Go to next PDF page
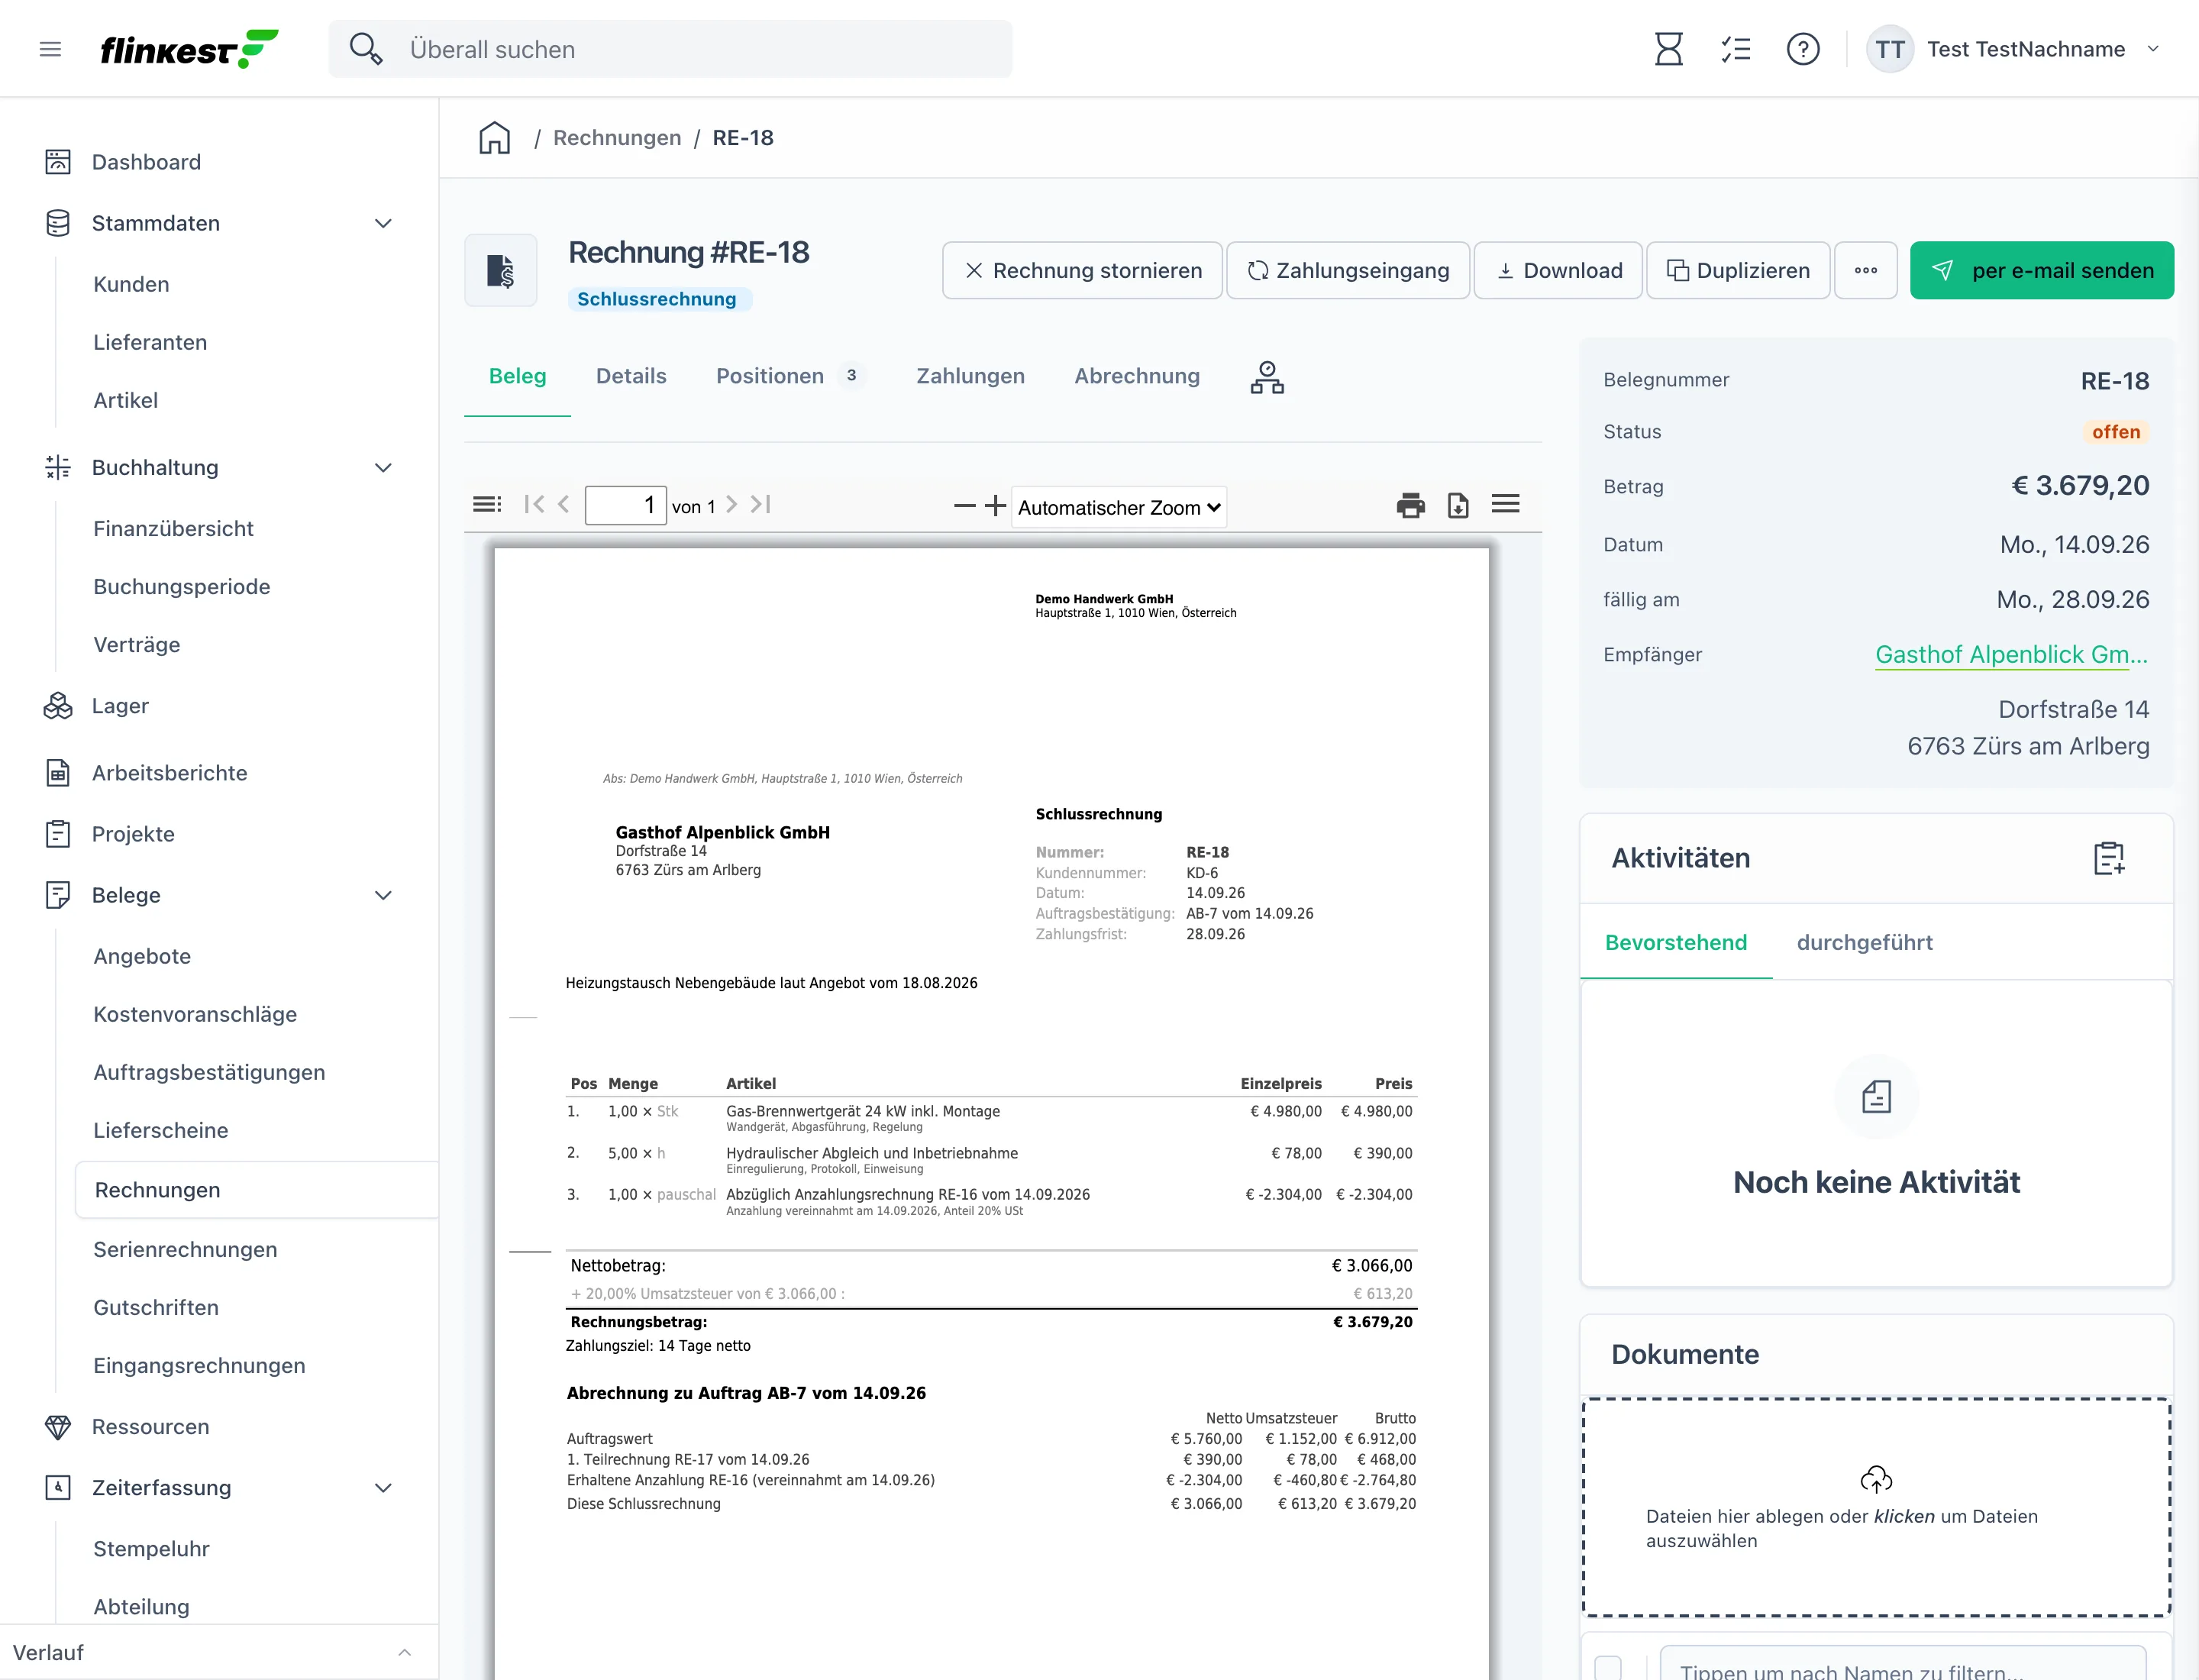2199x1680 pixels. click(x=732, y=504)
